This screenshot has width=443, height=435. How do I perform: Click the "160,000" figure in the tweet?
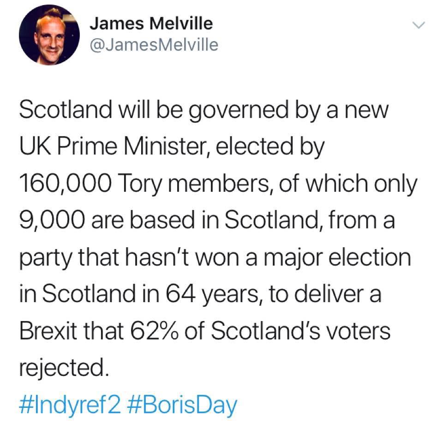[x=65, y=184]
